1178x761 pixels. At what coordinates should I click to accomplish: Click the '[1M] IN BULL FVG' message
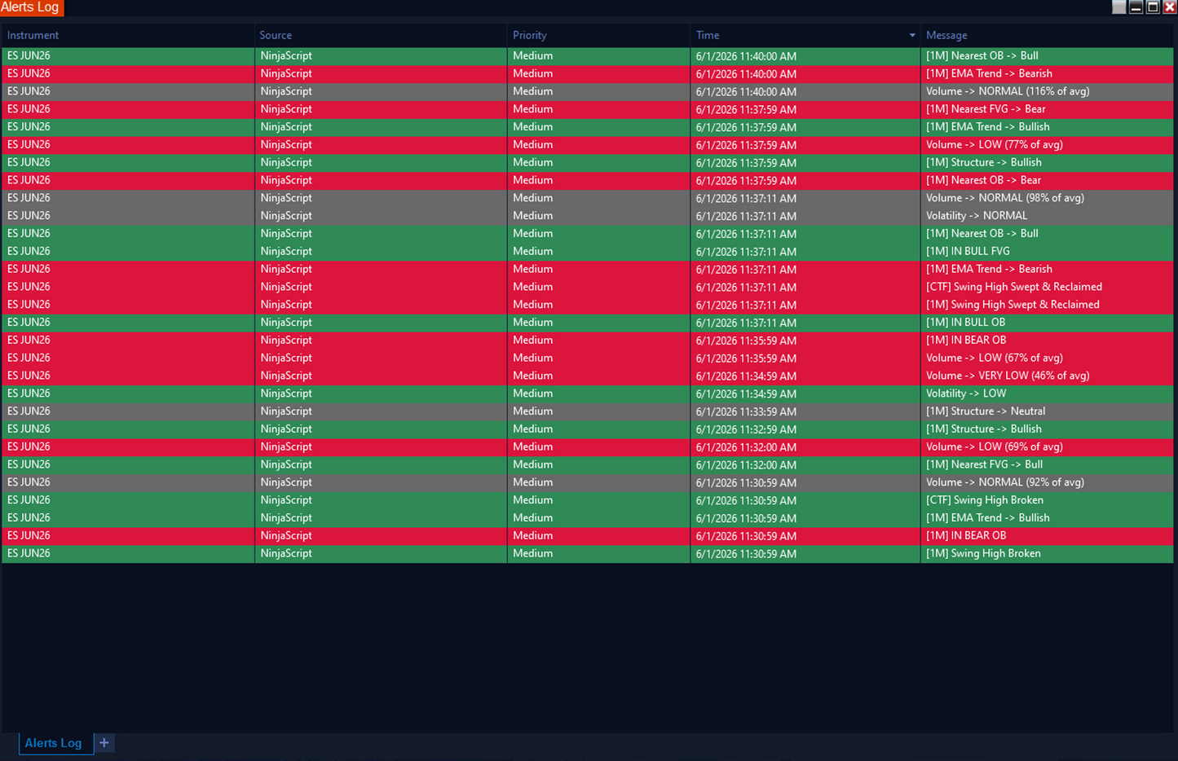coord(968,251)
